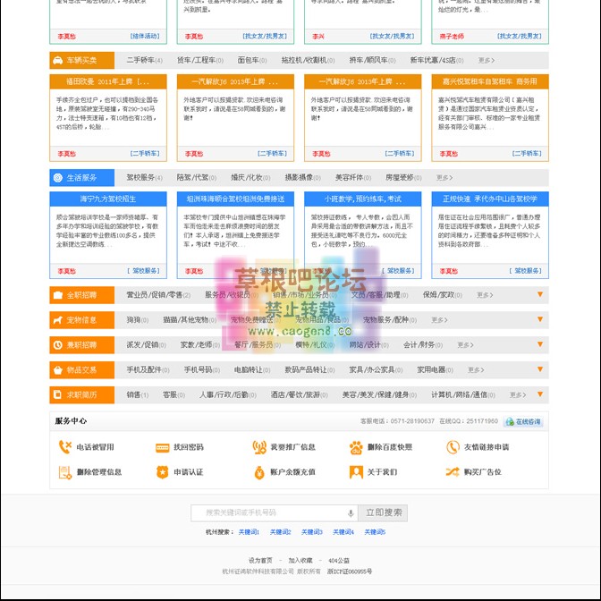Click the 猫猫/其他宠物 subcategory

(x=190, y=319)
